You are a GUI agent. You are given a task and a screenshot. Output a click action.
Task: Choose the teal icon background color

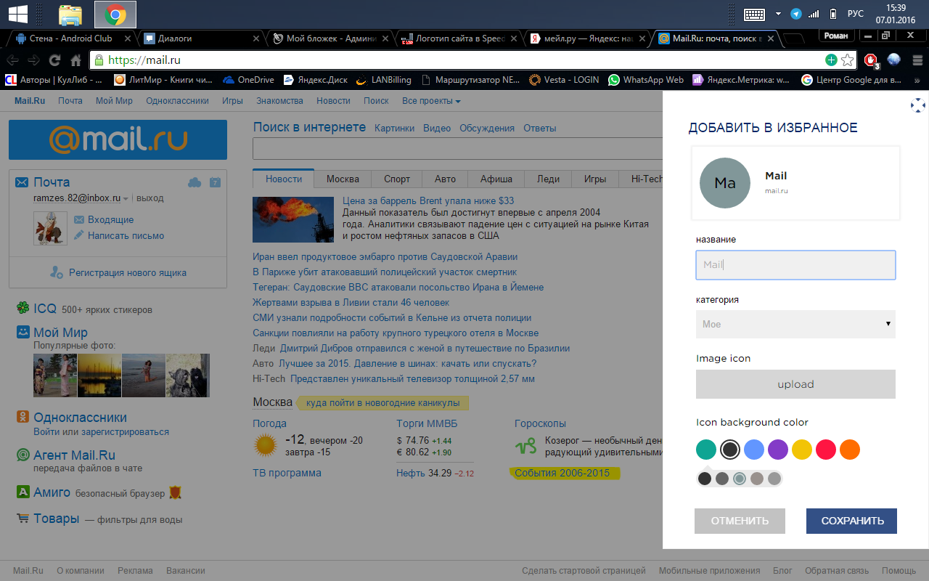click(706, 450)
